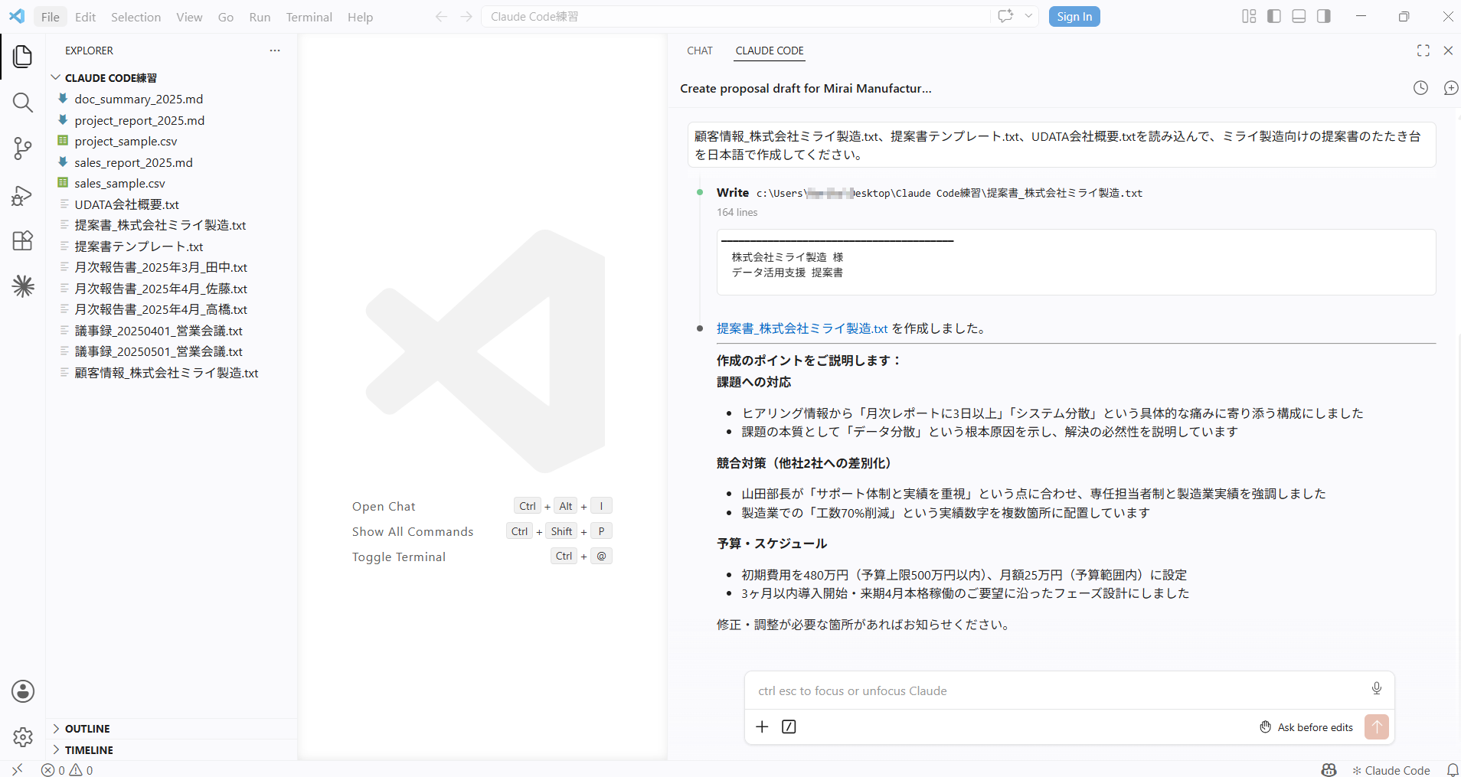Go forward with the navigation arrow

tap(466, 17)
